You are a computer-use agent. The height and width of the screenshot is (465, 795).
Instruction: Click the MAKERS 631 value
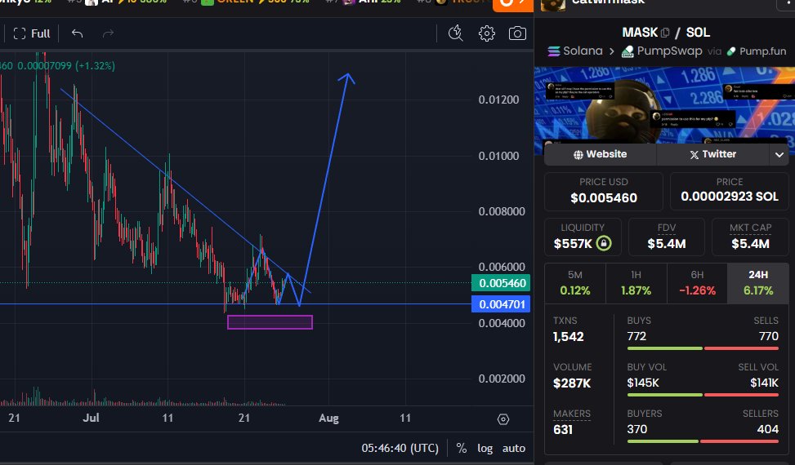[x=563, y=430]
